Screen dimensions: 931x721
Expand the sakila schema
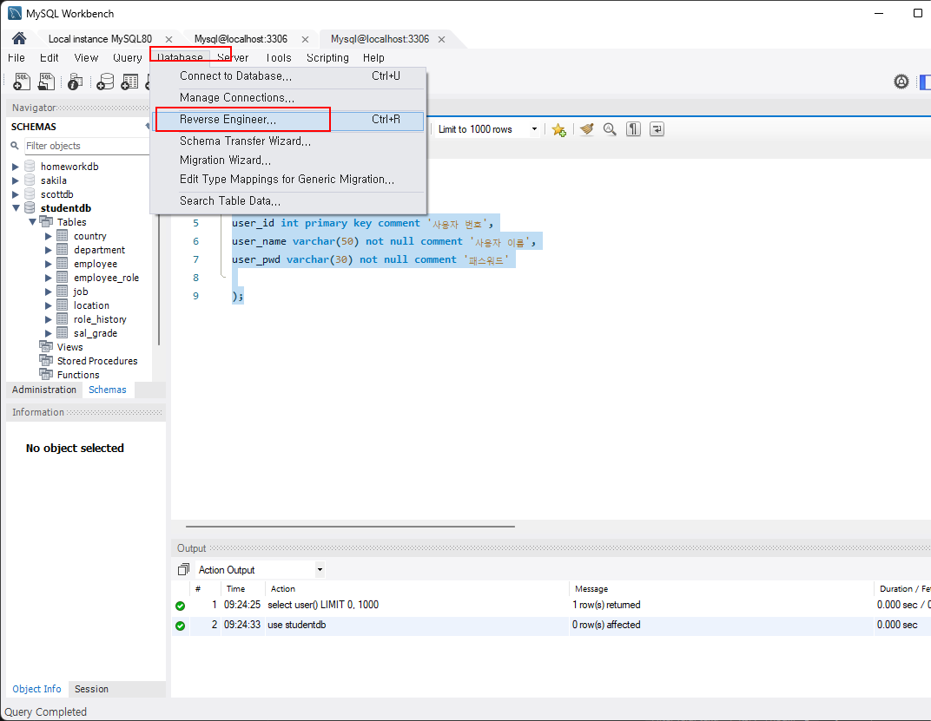tap(16, 180)
